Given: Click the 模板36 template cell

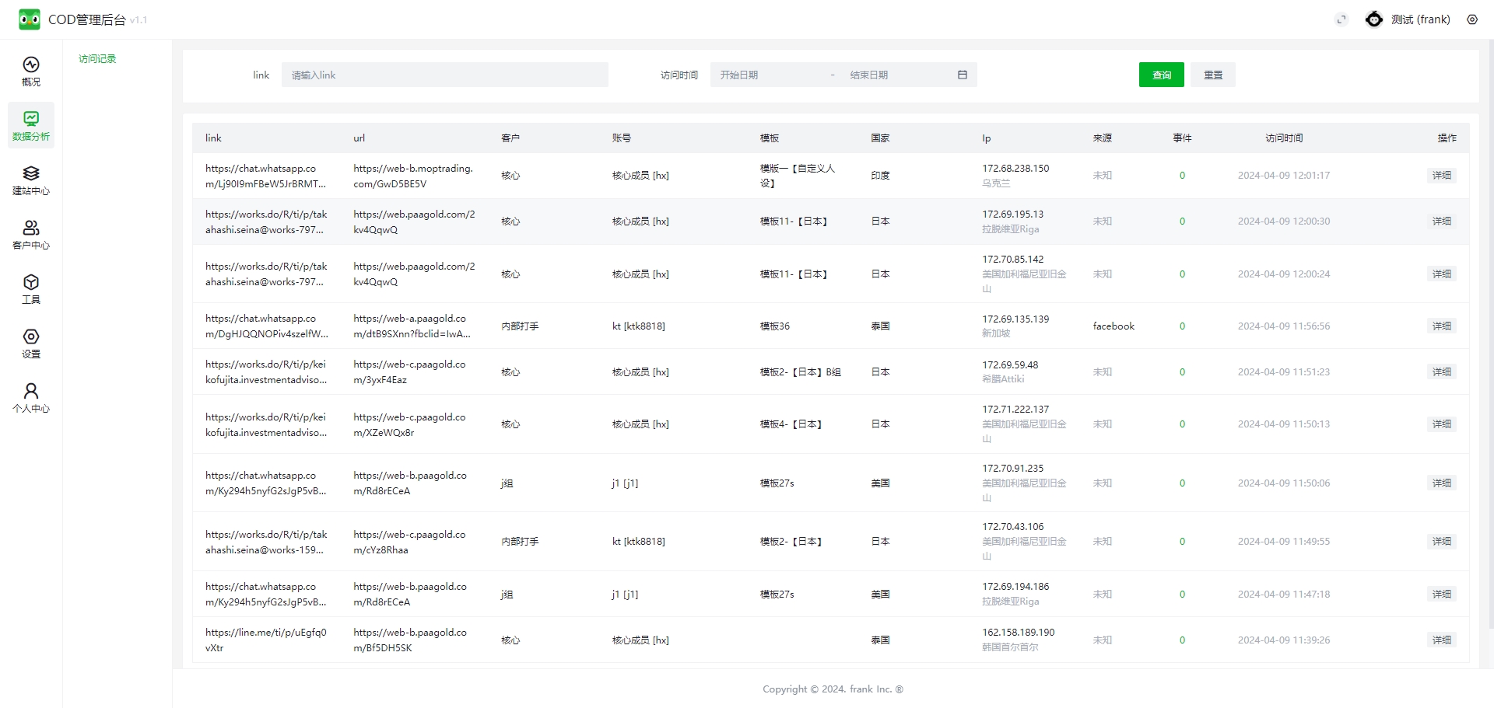Looking at the screenshot, I should pyautogui.click(x=774, y=326).
